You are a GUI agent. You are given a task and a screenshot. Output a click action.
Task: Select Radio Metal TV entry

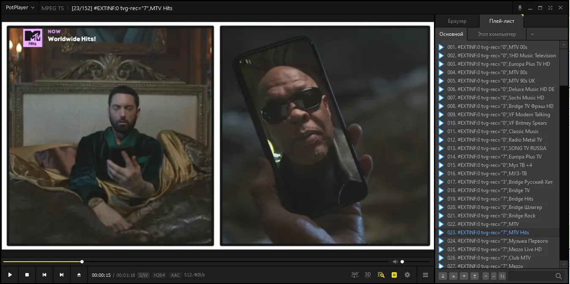[497, 140]
